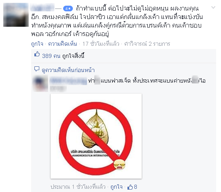This screenshot has width=221, height=192.
Task: View the 8 likes on the comment
Action: click(x=136, y=187)
